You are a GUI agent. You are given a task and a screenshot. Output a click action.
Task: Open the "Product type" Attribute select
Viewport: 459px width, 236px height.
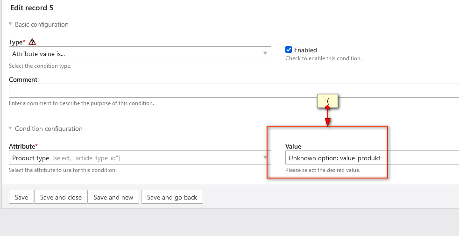point(135,158)
